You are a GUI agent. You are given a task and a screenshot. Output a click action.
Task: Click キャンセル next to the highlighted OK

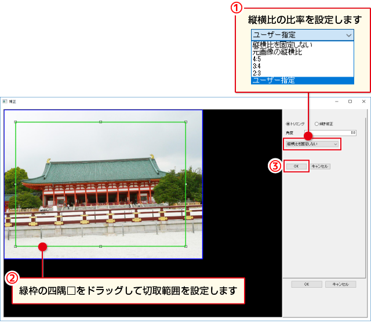pos(320,166)
